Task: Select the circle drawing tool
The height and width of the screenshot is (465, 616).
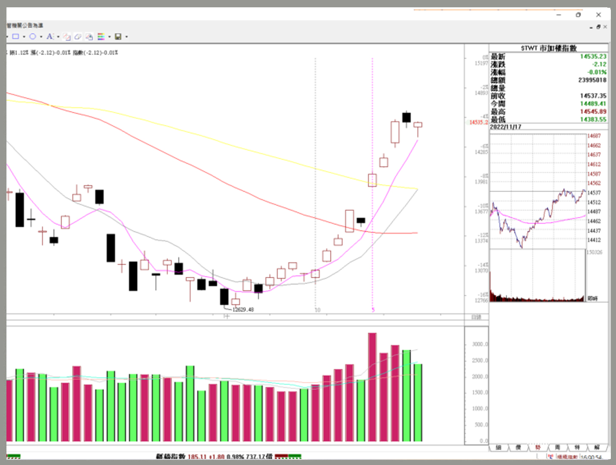Action: point(32,37)
